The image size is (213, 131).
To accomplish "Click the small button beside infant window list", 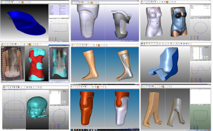I will [x=64, y=102].
